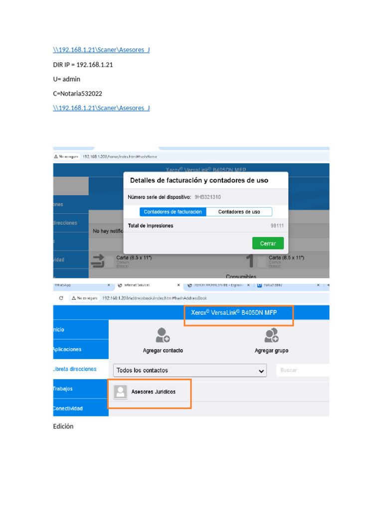Click the Buscar search field
Screen dimensions: 383x510
coord(303,370)
